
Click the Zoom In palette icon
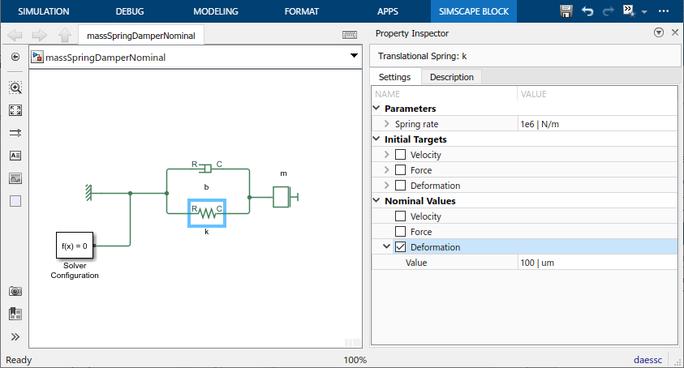click(15, 88)
